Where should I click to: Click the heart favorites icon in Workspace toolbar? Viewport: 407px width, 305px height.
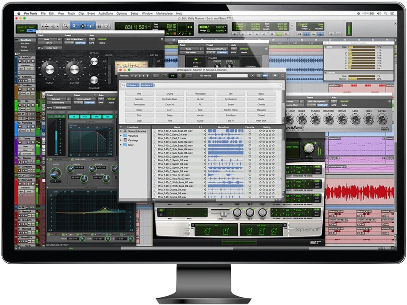(275, 76)
